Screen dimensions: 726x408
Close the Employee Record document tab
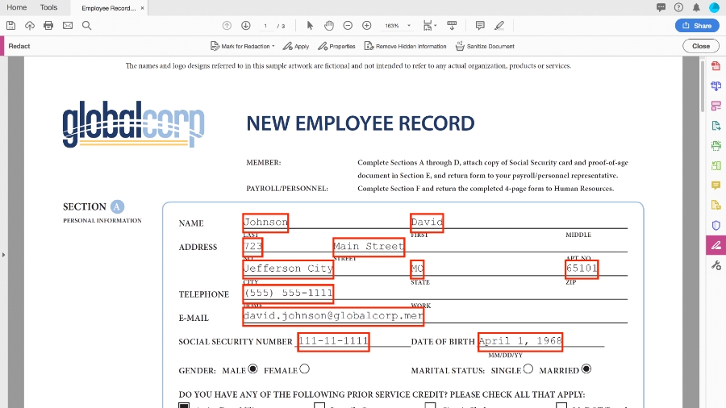[142, 8]
